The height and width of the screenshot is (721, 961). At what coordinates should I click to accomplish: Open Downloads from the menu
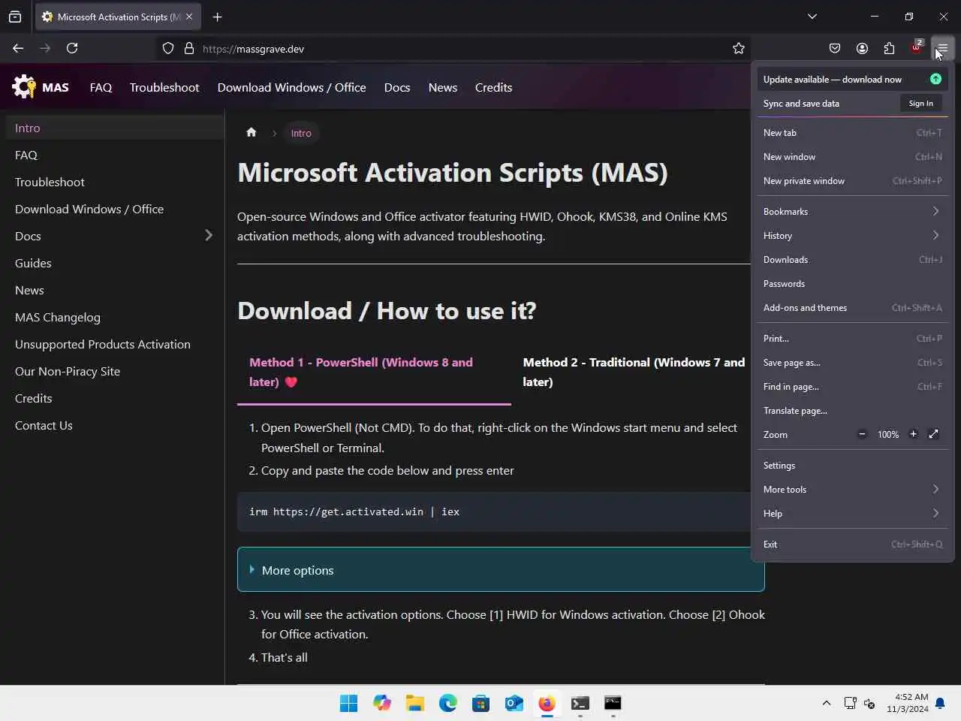tap(852, 259)
